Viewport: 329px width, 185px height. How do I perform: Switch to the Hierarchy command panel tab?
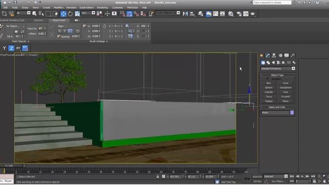tap(274, 55)
